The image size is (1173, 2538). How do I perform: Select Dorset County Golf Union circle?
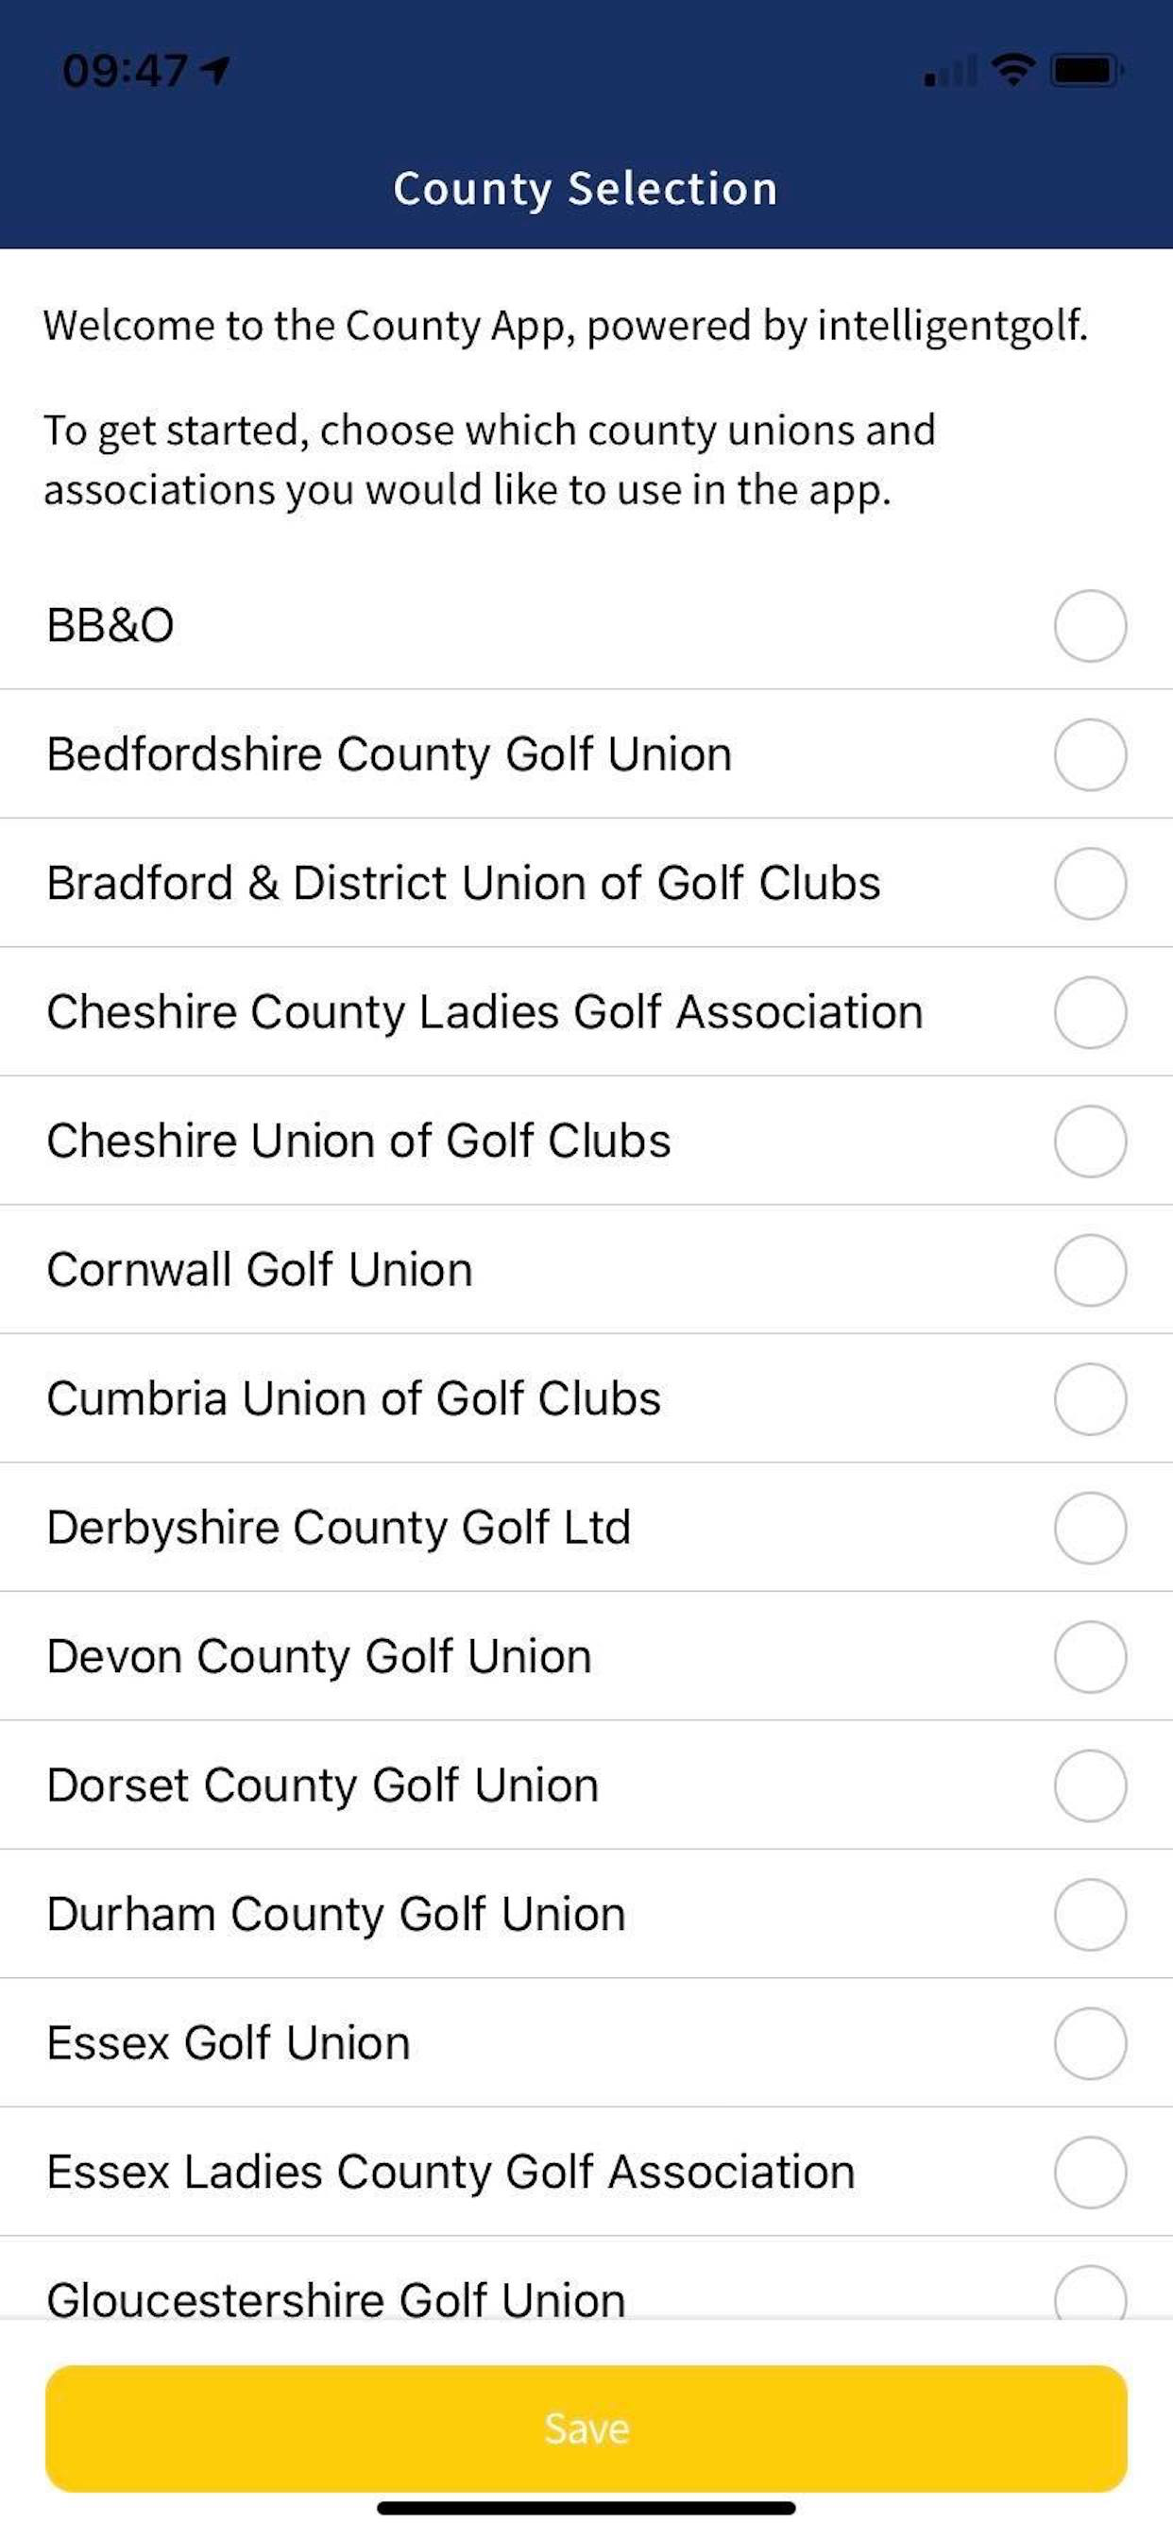[1089, 1785]
